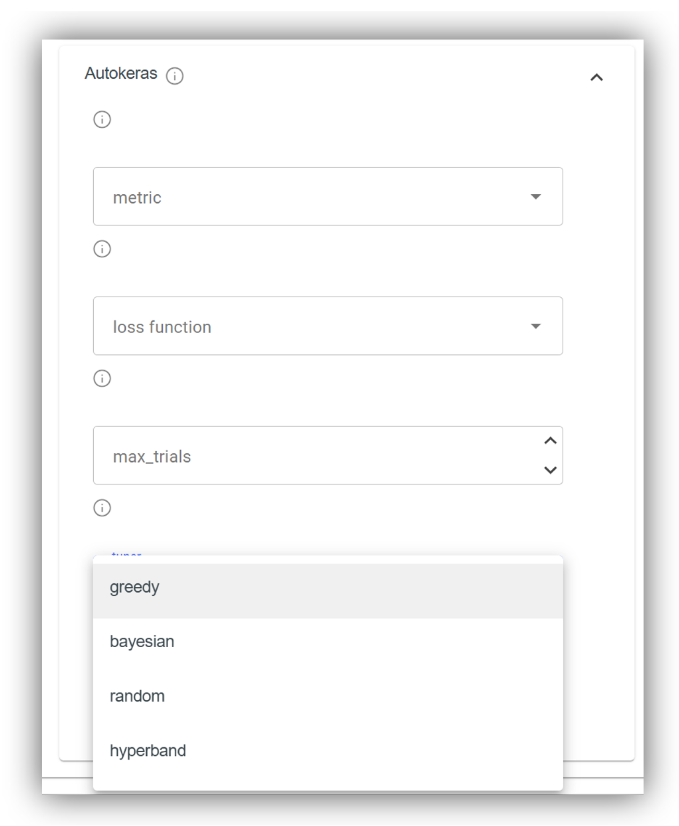The height and width of the screenshot is (826, 679).
Task: Click the info icon above the max_trials field
Action: 101,379
